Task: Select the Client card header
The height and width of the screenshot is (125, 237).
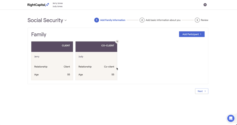Action: click(52, 47)
